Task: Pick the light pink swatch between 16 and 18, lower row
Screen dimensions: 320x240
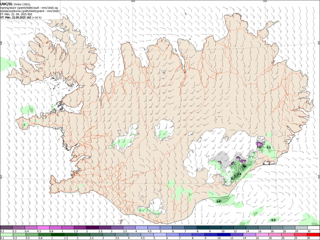Action: [x=262, y=234]
